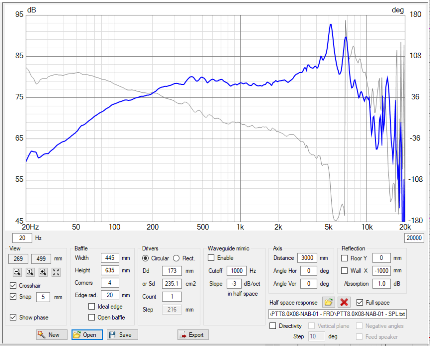Toggle the Crosshair checkbox
Screen dimensions: 430x346
pyautogui.click(x=13, y=285)
